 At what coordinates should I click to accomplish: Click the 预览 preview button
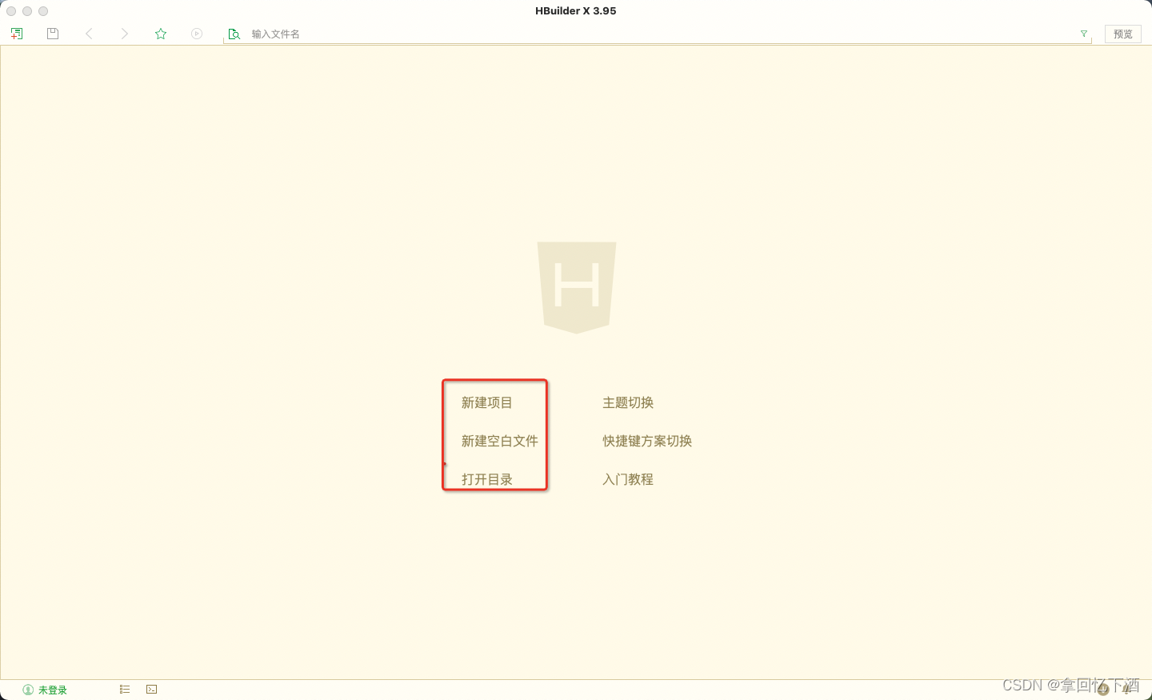point(1123,34)
